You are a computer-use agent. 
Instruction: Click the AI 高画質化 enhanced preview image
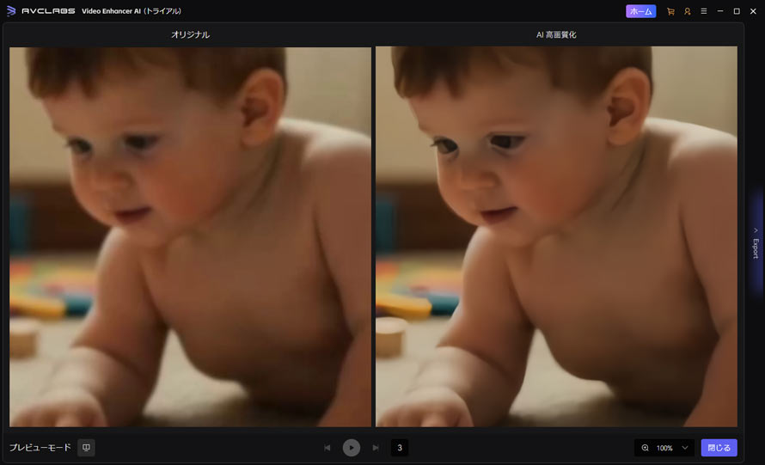click(x=556, y=236)
